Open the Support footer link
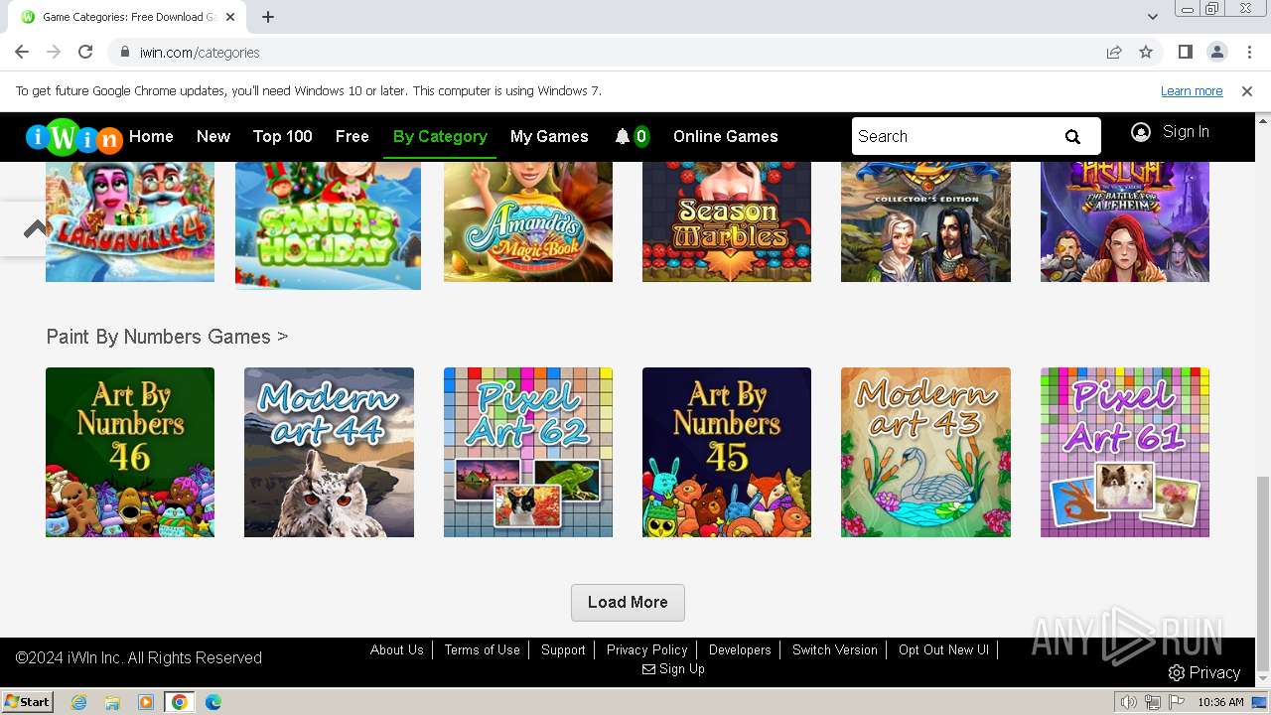The height and width of the screenshot is (715, 1271). click(x=563, y=650)
